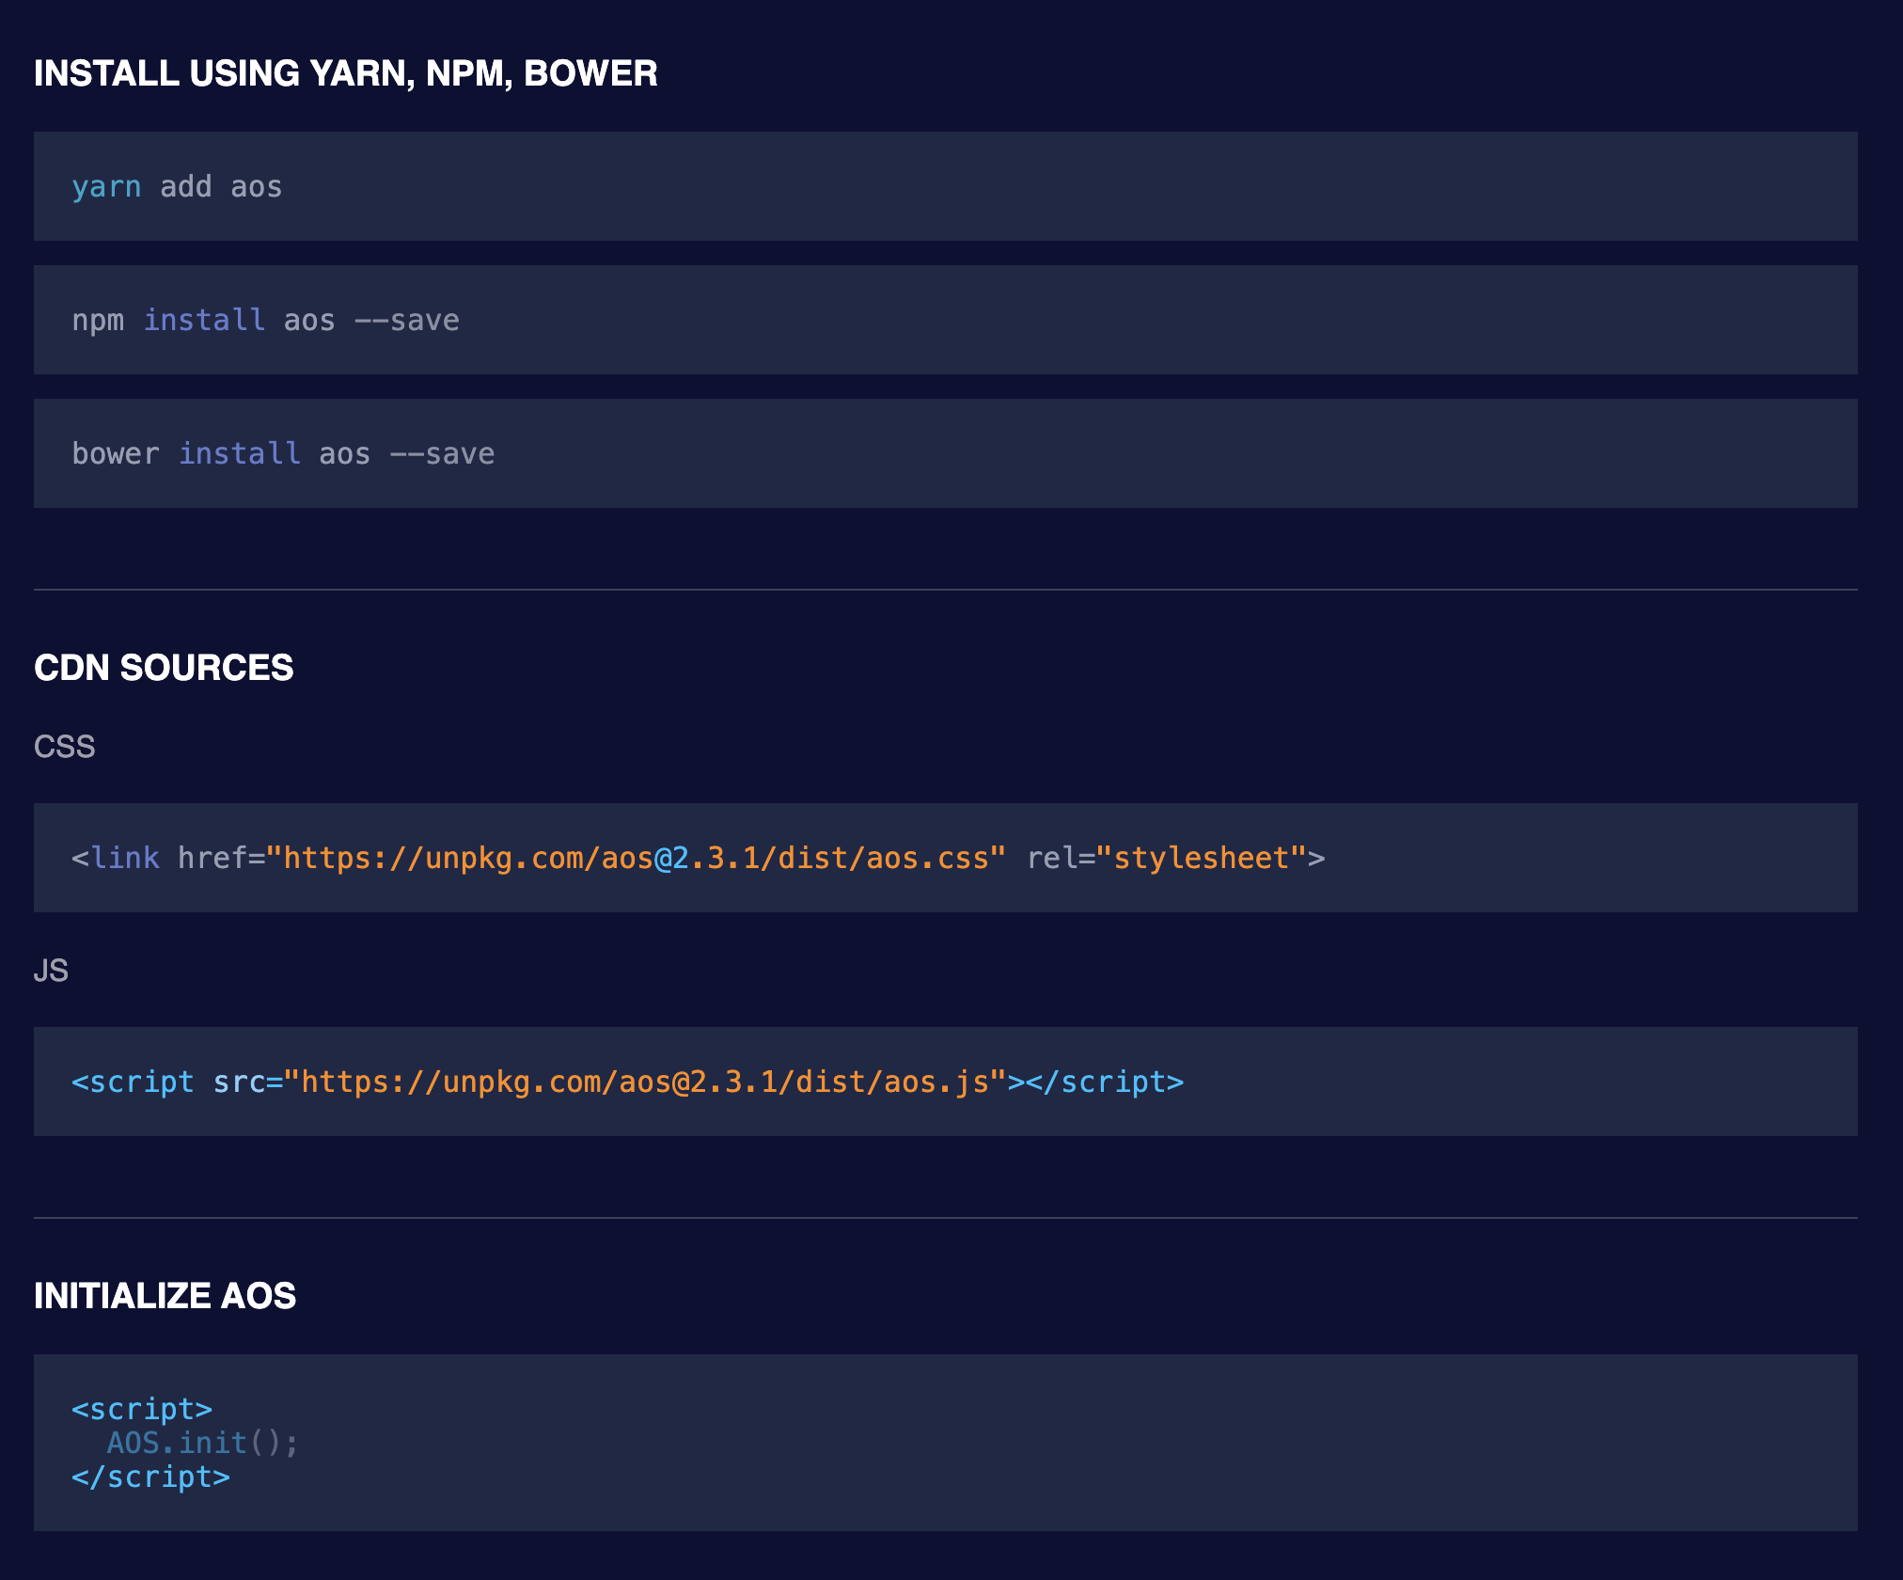This screenshot has height=1580, width=1903.
Task: Click the 'npm install aos --save' code line
Action: 265,320
